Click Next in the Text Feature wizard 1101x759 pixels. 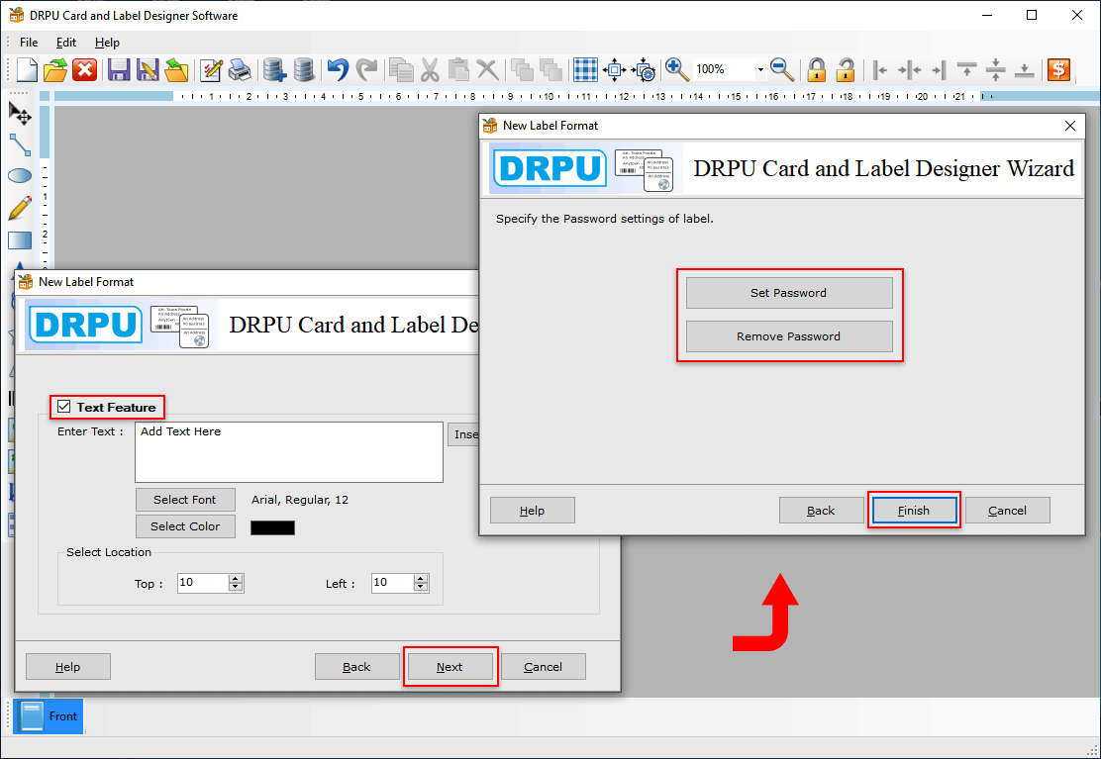coord(450,667)
